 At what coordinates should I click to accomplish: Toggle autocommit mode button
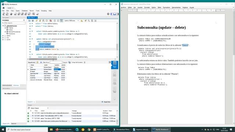(61, 21)
